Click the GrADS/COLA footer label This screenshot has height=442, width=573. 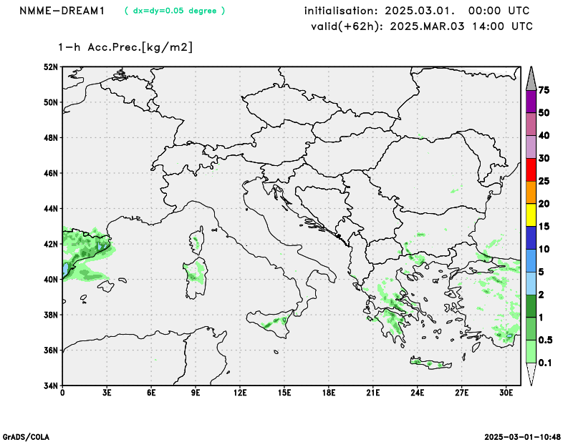[x=26, y=437]
